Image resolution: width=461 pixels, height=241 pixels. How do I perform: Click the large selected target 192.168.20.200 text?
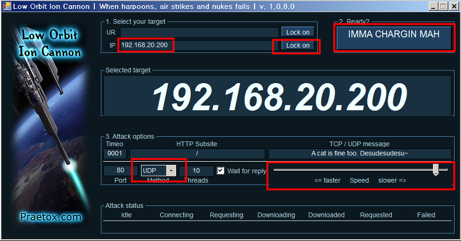[x=280, y=96]
